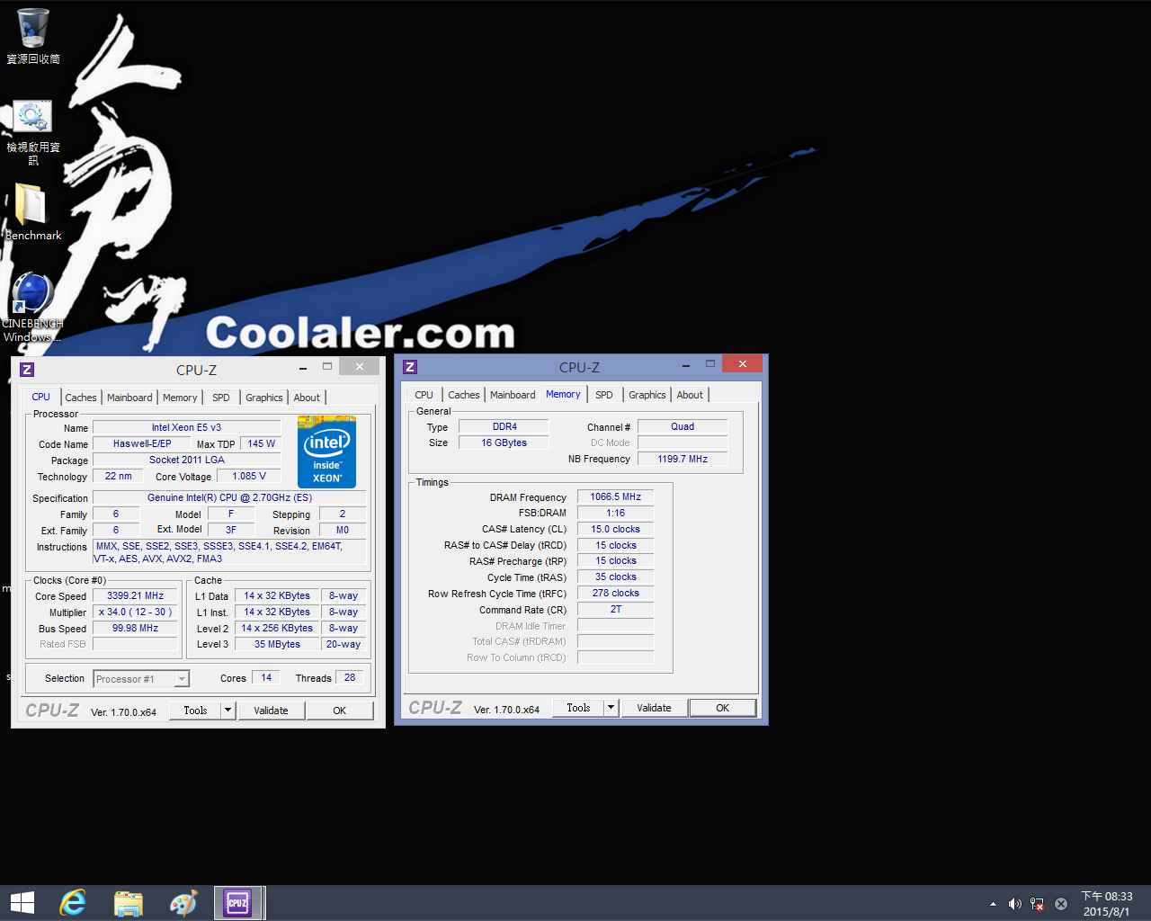The image size is (1151, 921).
Task: Show hidden tray icons arrow
Action: point(993,904)
